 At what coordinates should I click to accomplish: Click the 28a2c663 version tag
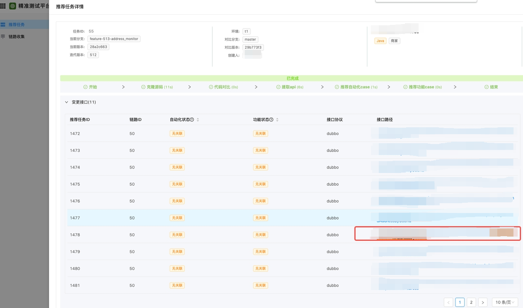point(98,47)
